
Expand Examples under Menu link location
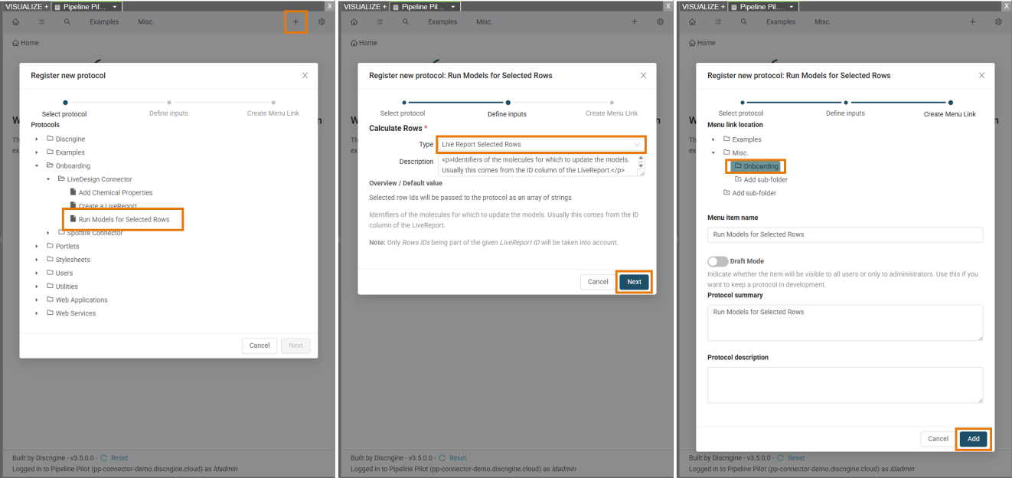click(x=713, y=139)
